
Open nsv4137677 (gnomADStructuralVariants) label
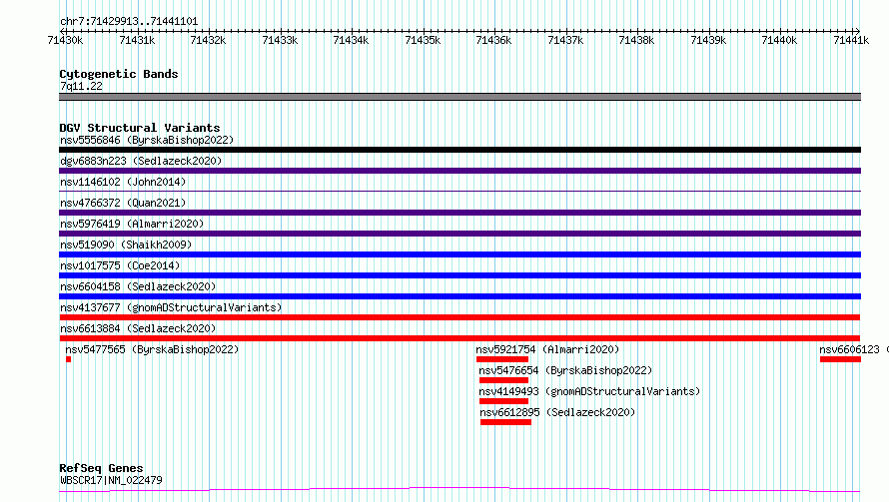[171, 307]
